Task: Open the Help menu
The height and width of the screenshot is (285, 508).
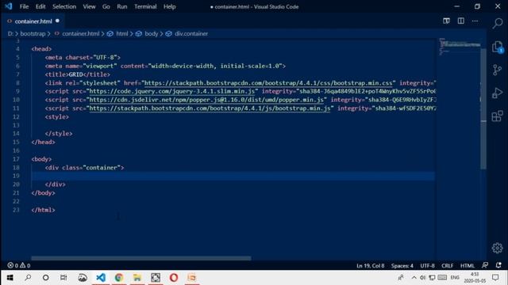Action: point(169,6)
